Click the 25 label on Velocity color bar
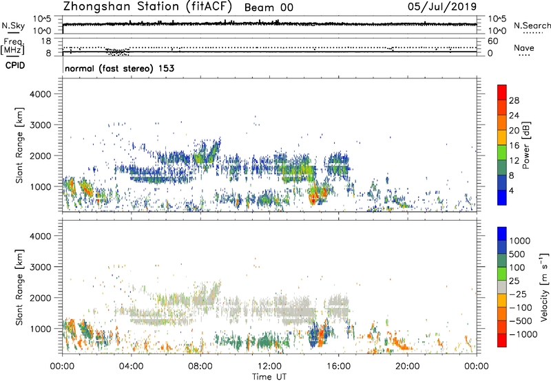Viewport: 551px width, 381px height. pos(514,281)
